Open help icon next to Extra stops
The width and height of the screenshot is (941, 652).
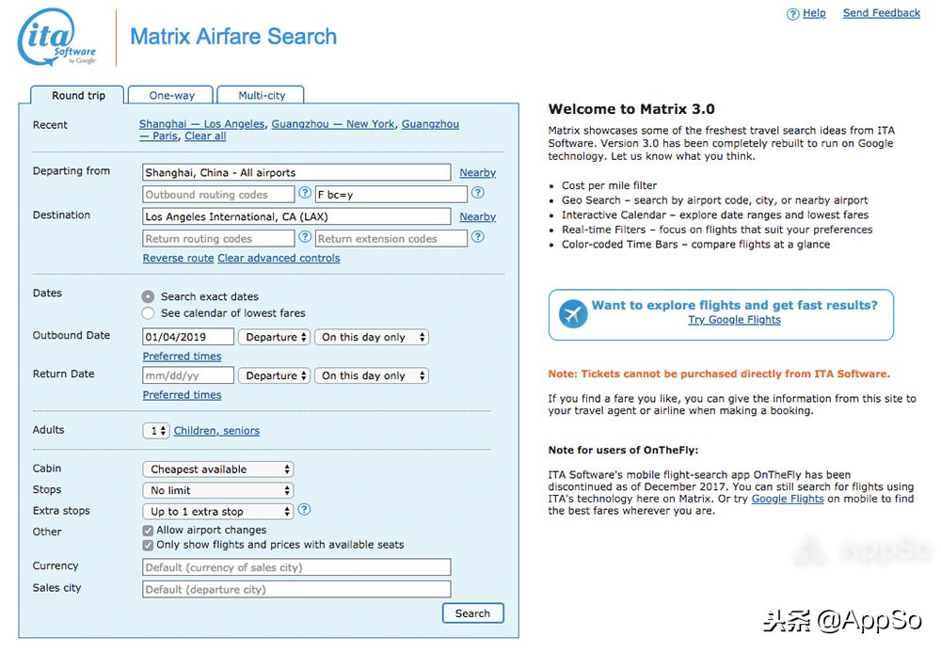pyautogui.click(x=304, y=509)
